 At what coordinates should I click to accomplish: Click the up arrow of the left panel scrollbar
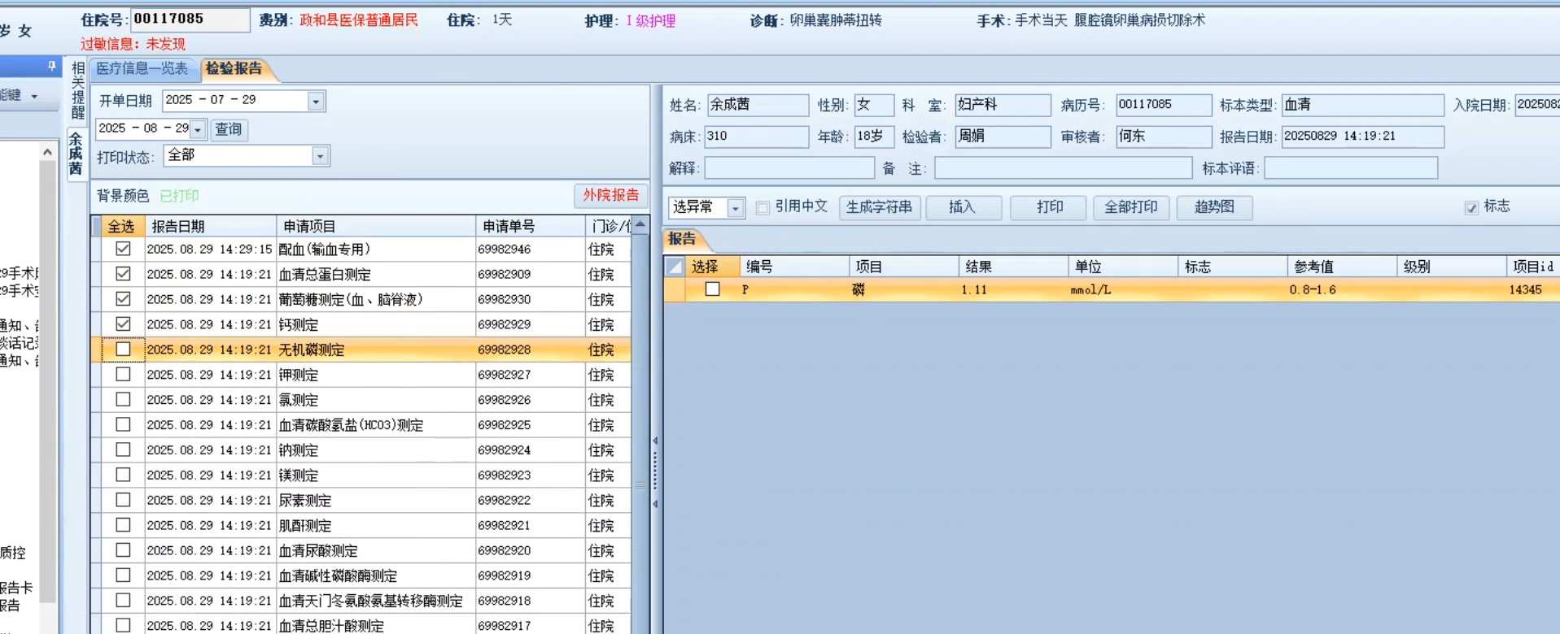(x=47, y=152)
